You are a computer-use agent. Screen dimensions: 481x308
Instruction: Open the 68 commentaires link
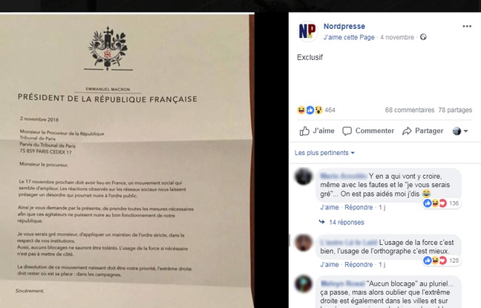tap(410, 110)
